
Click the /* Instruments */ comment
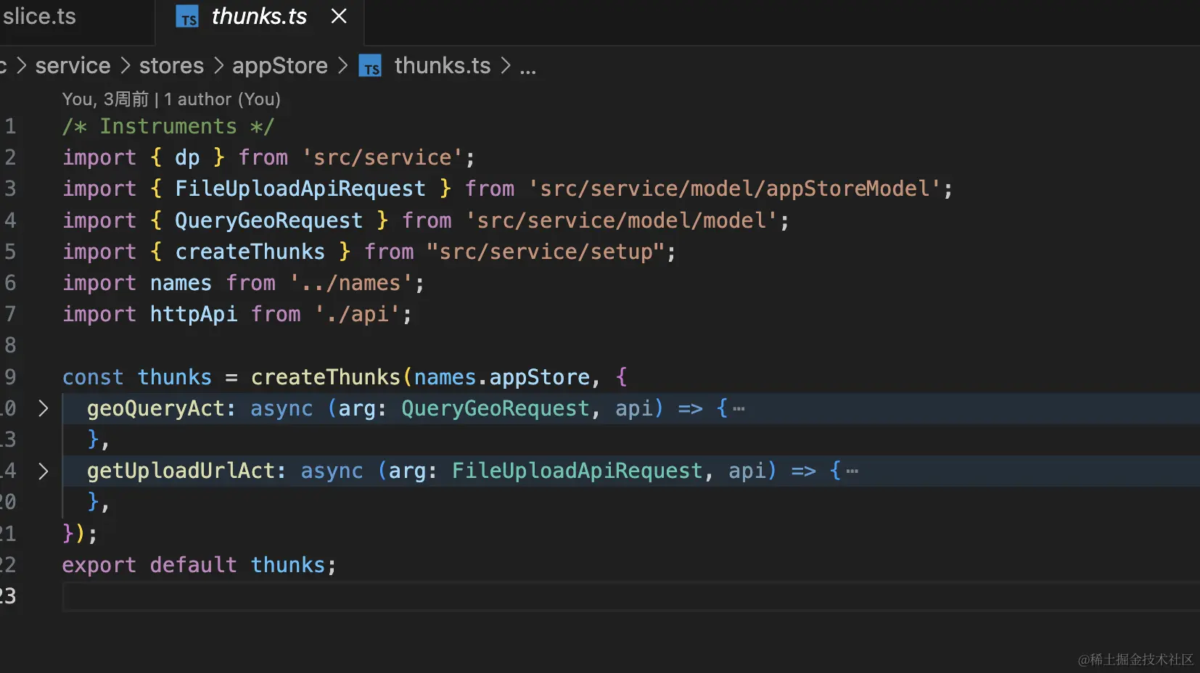[168, 127]
